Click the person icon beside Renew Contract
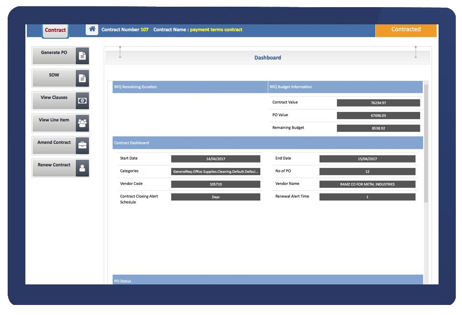 click(x=82, y=168)
